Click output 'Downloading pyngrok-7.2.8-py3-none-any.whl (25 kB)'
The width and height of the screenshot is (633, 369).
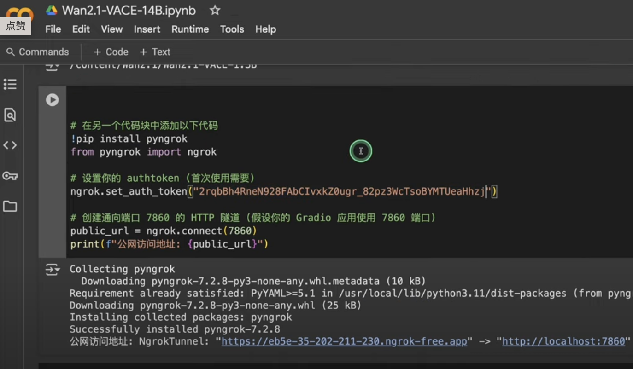click(x=216, y=305)
